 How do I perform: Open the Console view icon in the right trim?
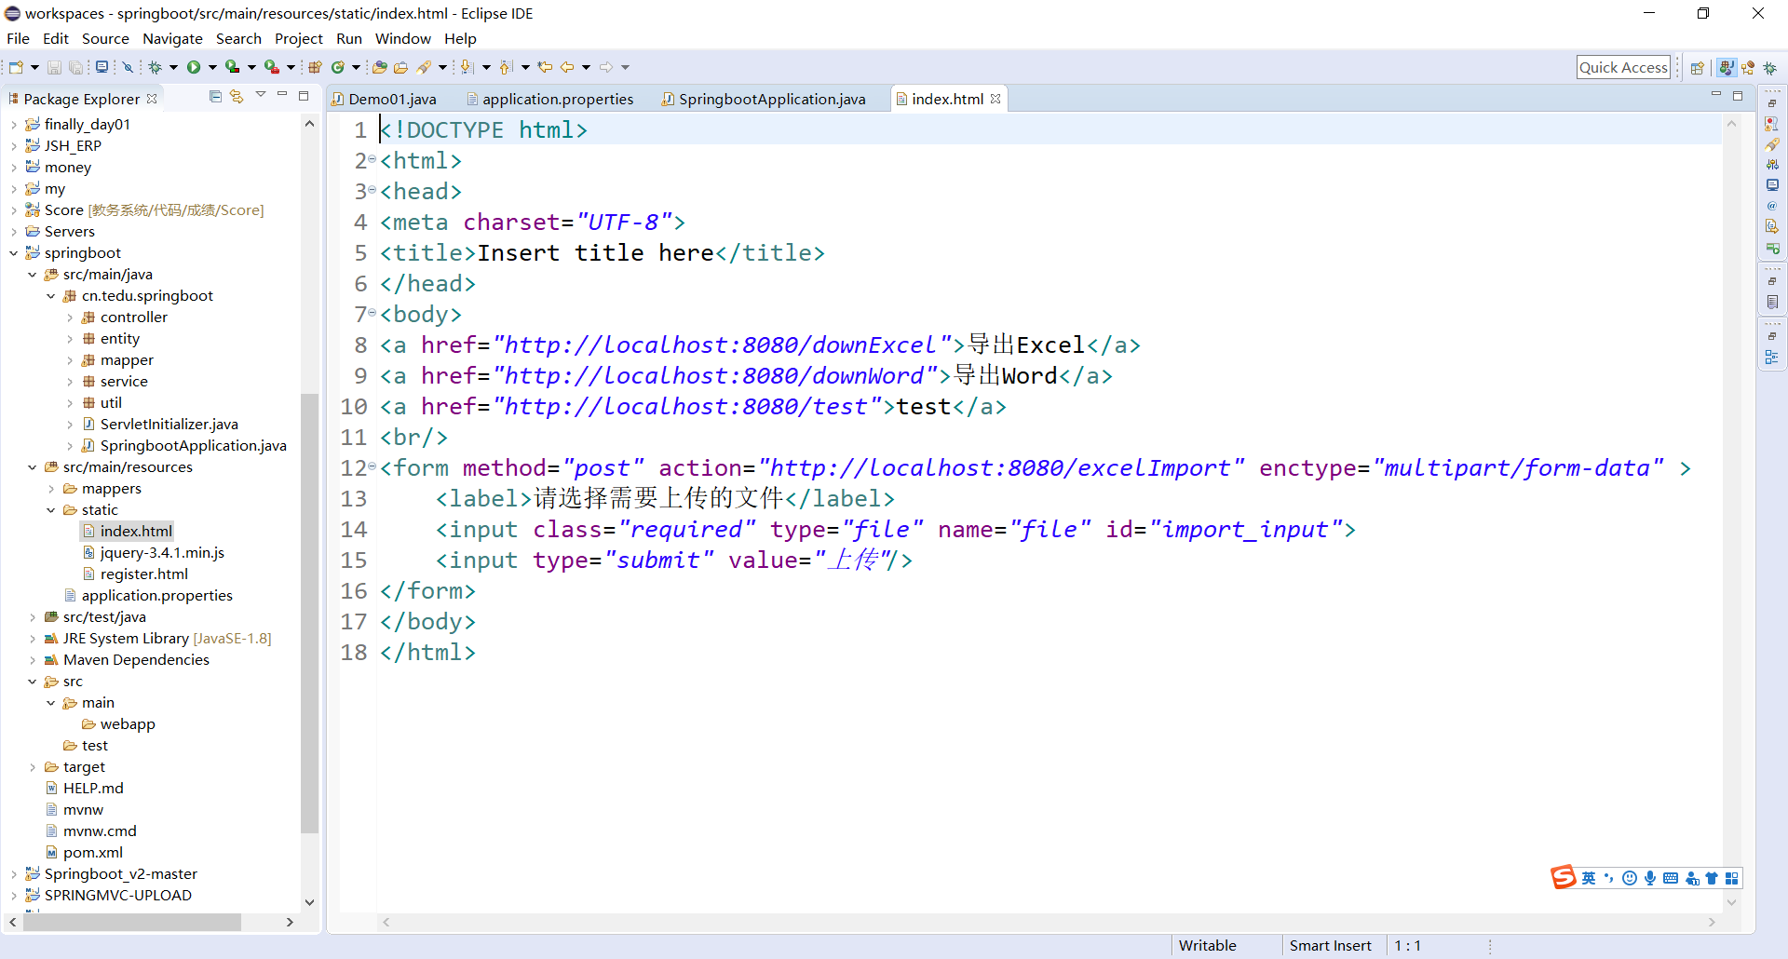click(x=1772, y=185)
